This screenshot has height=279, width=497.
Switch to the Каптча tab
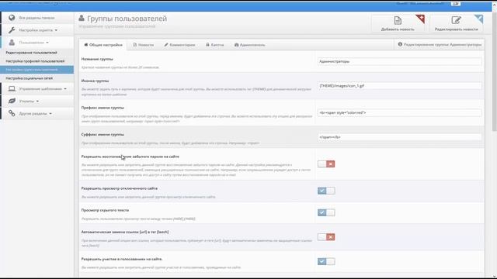pyautogui.click(x=215, y=45)
